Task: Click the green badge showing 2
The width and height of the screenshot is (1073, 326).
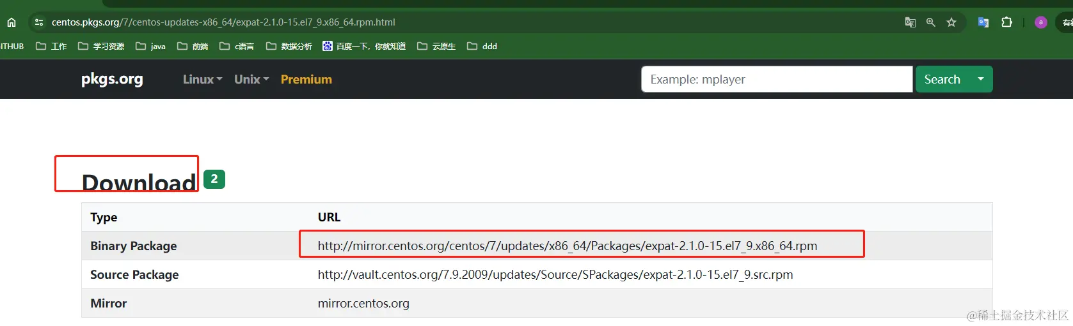Action: [214, 179]
